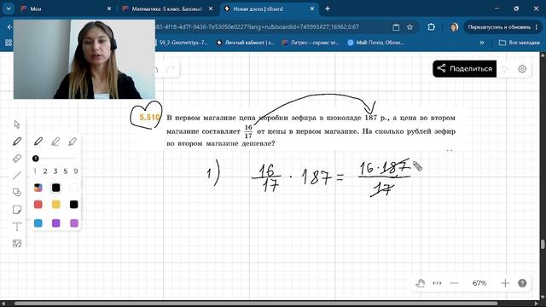
Task: Zoom in the board with plus
Action: coord(505,283)
